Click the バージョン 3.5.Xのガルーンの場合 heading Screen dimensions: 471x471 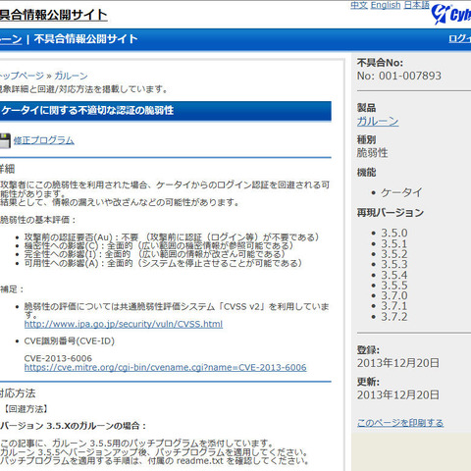coord(73,426)
